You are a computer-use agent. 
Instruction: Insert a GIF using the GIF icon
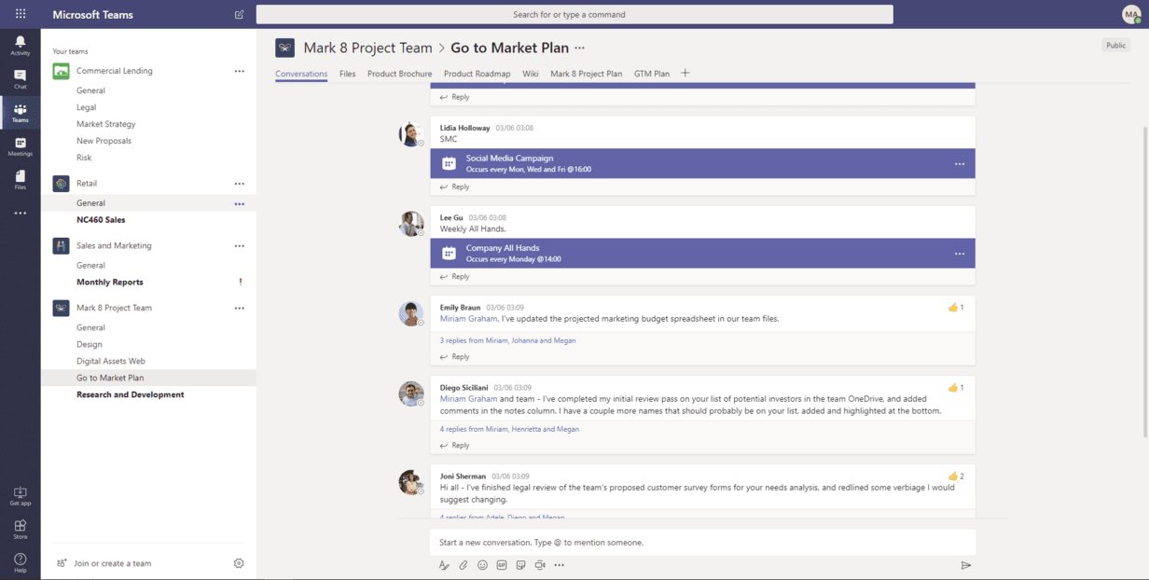click(x=502, y=565)
